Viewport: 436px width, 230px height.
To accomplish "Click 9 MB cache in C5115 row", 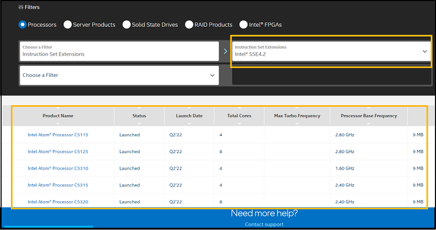I will point(418,135).
